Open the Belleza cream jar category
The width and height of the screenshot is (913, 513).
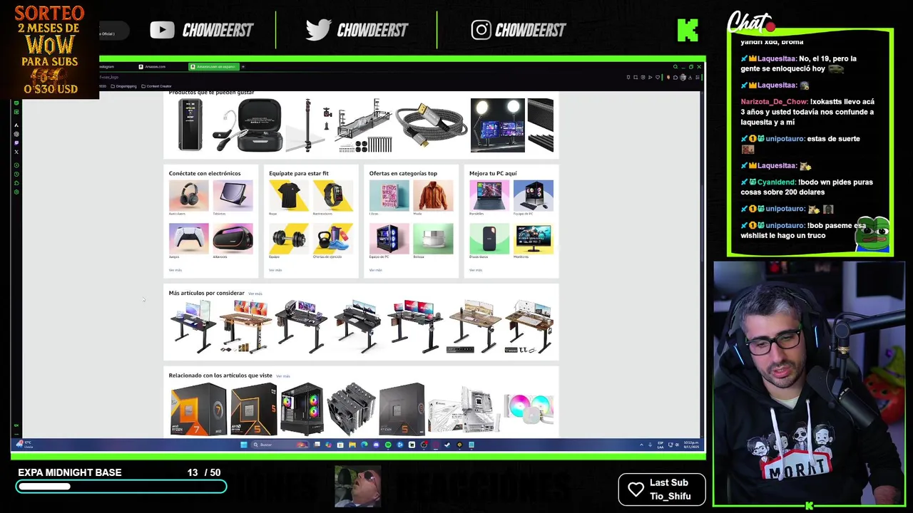coord(433,239)
